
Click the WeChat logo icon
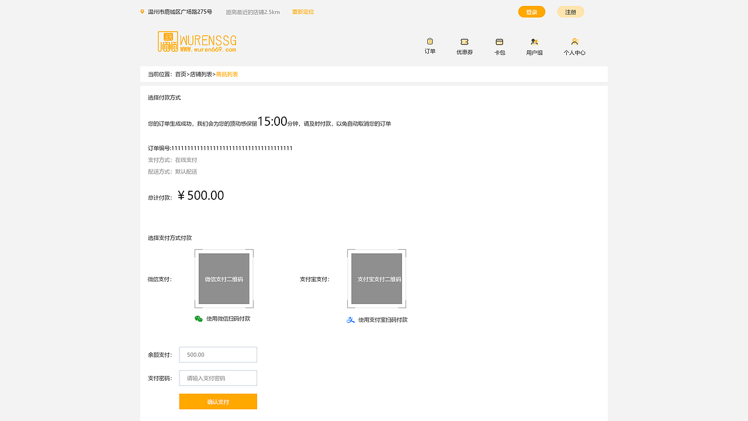tap(199, 319)
